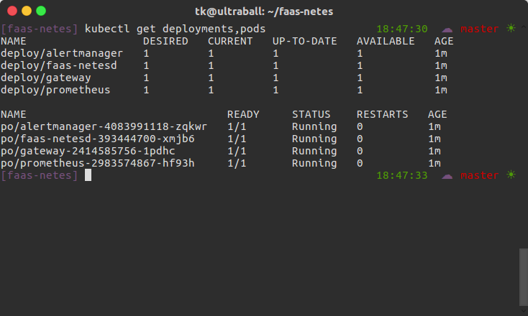Click the CURRENT column header
528x316 pixels.
pos(230,41)
